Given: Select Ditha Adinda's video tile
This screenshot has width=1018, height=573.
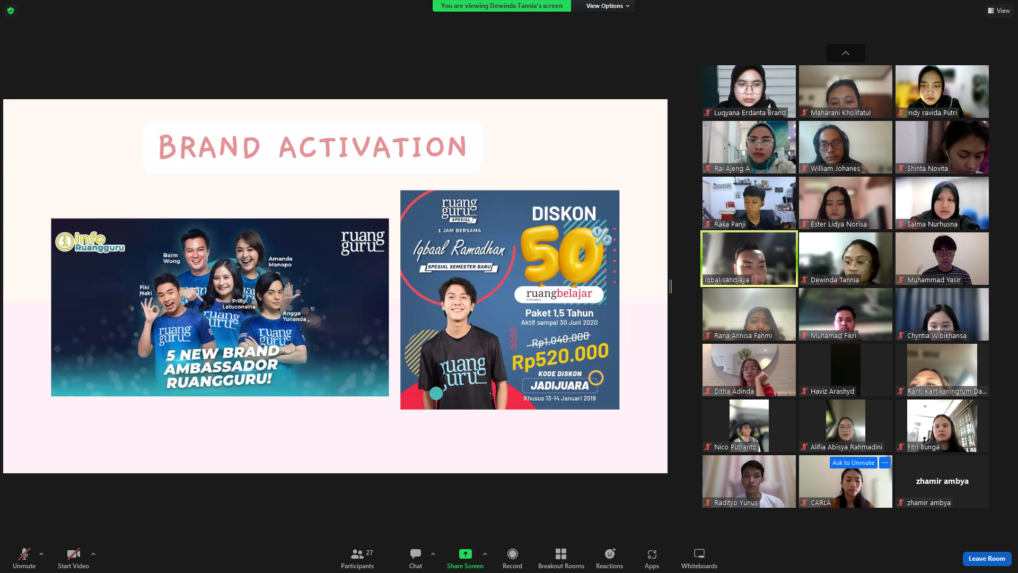Looking at the screenshot, I should point(749,370).
